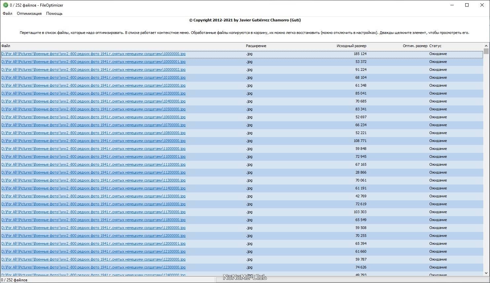
Task: Click the original size value 66 234
Action: tap(361, 125)
